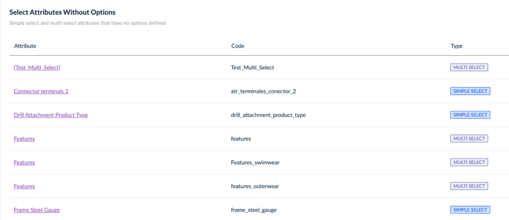This screenshot has width=509, height=220.
Task: Open the [Test_Multi_Select] attribute link
Action: coord(37,68)
